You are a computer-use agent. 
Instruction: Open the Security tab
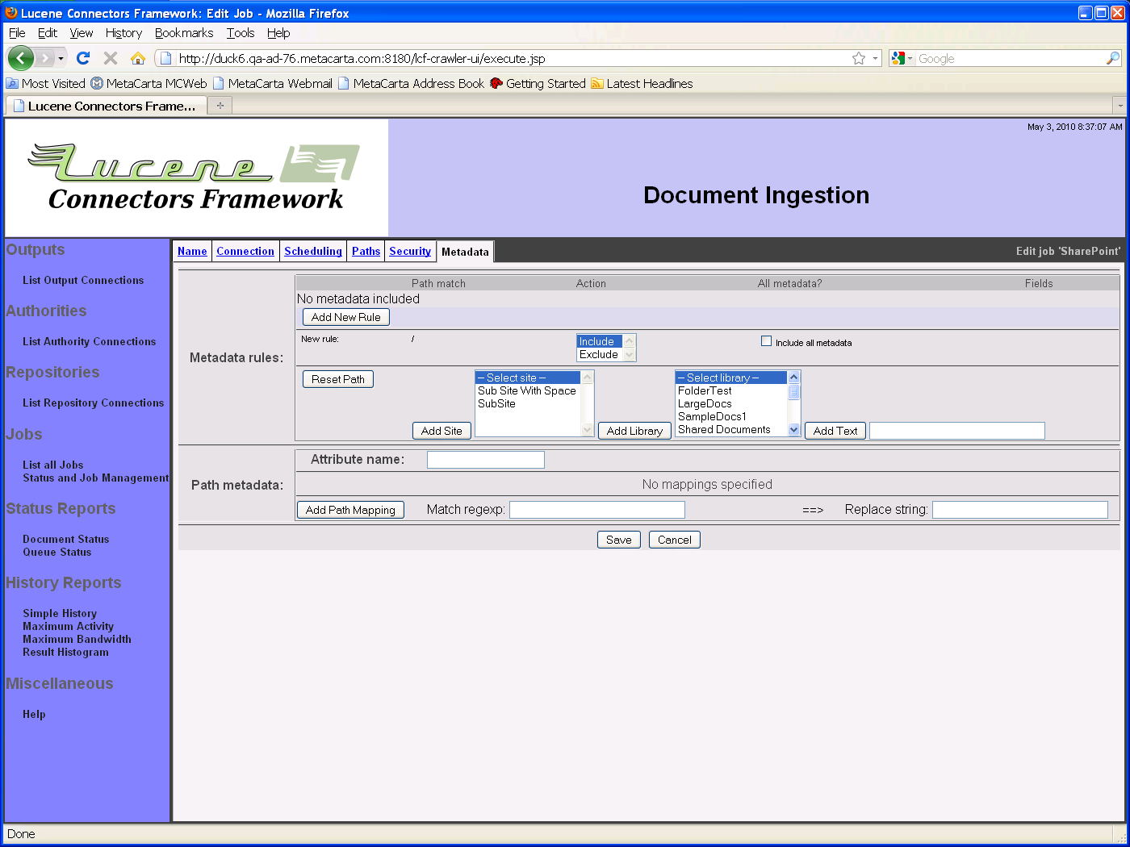click(410, 252)
